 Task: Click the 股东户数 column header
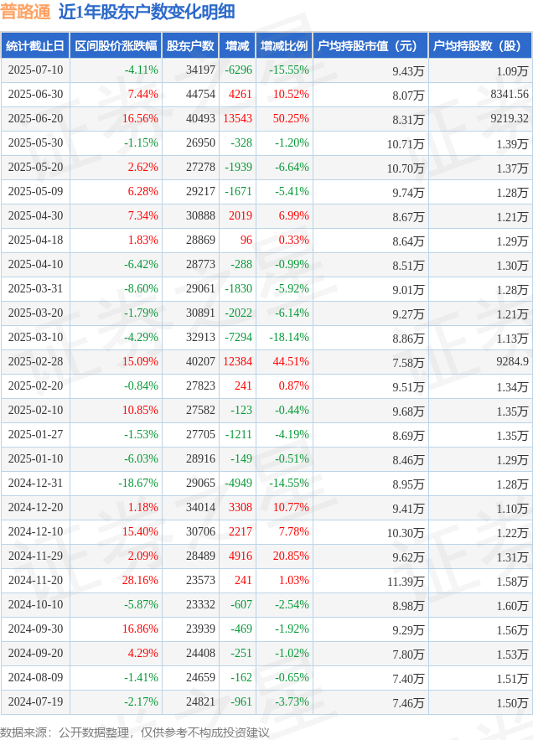click(x=190, y=46)
